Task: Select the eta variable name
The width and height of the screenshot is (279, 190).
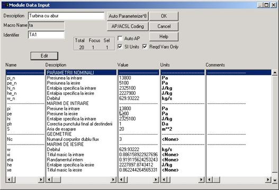Action: [10, 160]
